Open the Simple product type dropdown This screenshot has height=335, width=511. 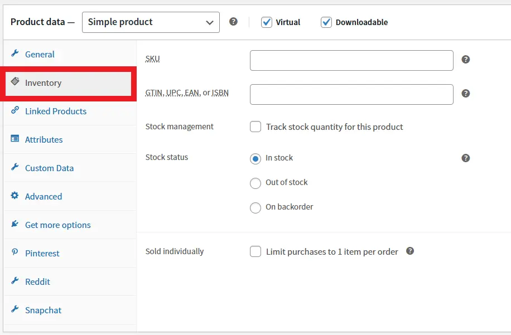tap(150, 22)
